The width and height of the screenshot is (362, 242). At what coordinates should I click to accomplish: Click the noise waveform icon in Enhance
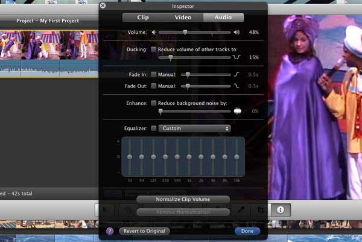237,111
